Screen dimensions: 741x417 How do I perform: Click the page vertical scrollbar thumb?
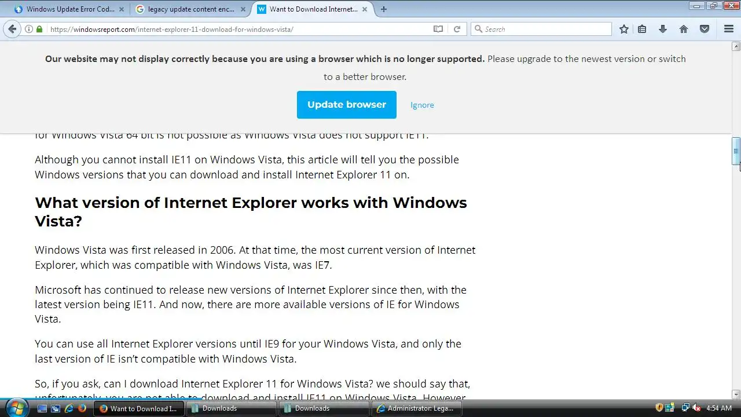point(736,152)
